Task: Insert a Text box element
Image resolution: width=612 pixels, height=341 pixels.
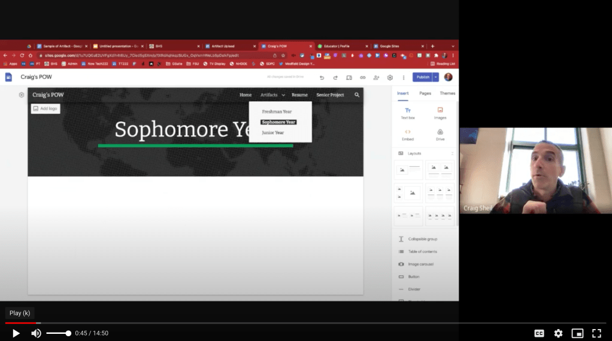Action: 408,113
